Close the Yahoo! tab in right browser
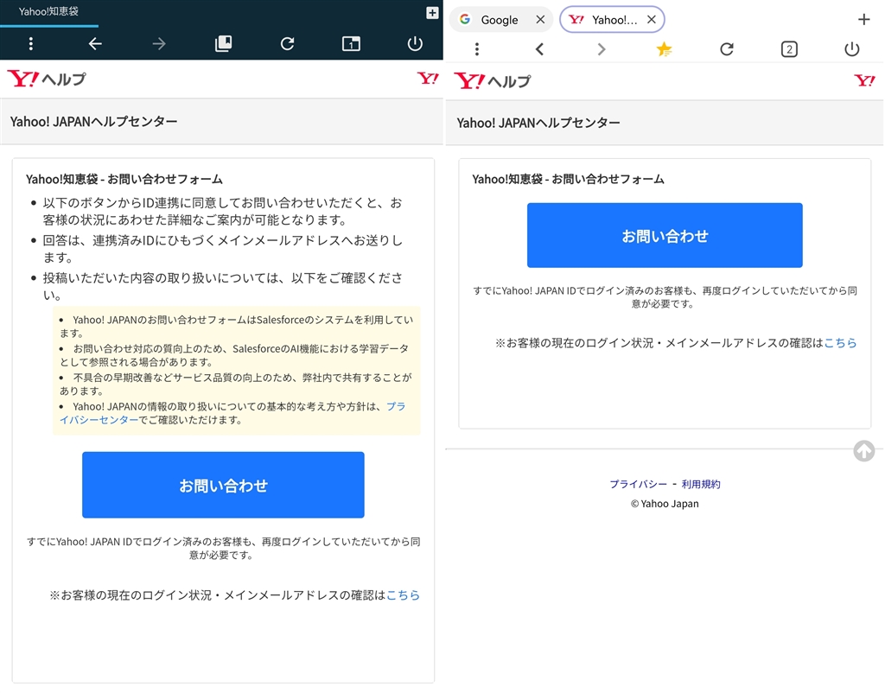885x693 pixels. 652,20
